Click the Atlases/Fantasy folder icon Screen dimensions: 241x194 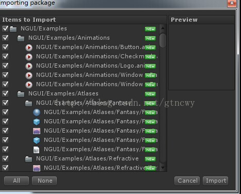click(x=28, y=103)
